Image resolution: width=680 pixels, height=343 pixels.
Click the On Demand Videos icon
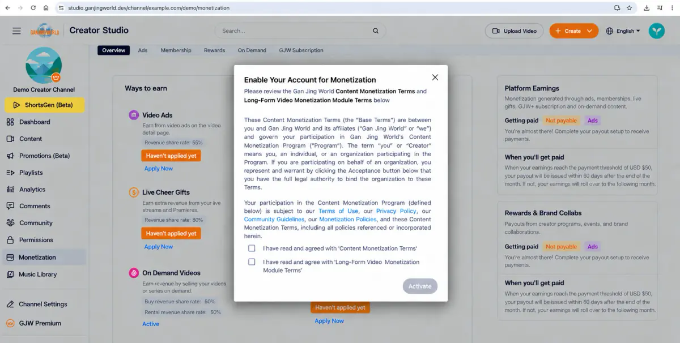134,273
